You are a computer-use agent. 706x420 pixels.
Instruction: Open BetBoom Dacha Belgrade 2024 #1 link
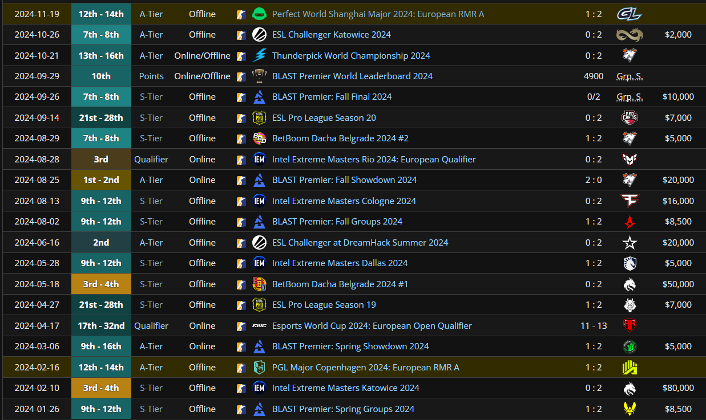(340, 284)
